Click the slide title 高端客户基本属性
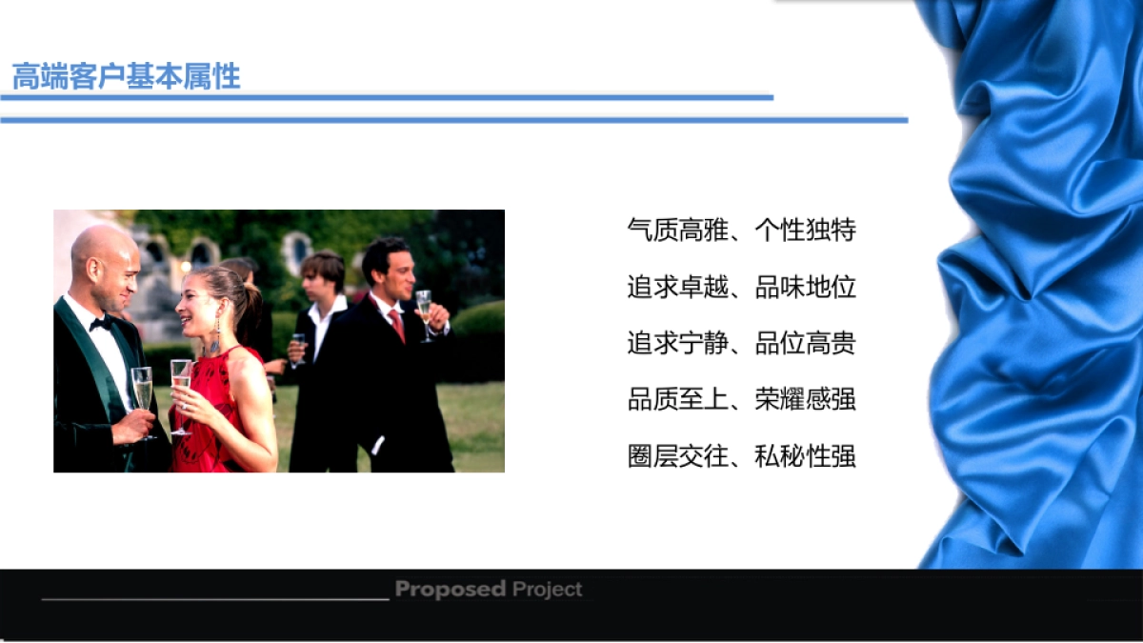 tap(126, 76)
